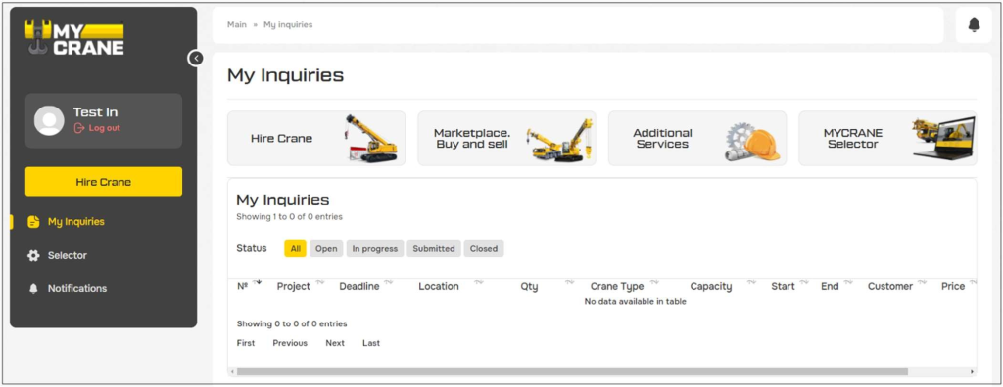Filter inquiries by In progress status
Image resolution: width=1003 pixels, height=387 pixels.
point(375,249)
